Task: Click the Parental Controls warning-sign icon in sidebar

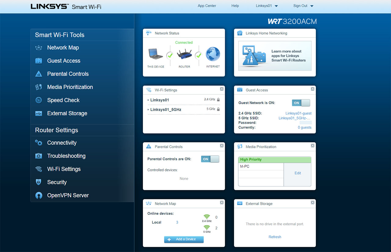Action: [x=38, y=74]
